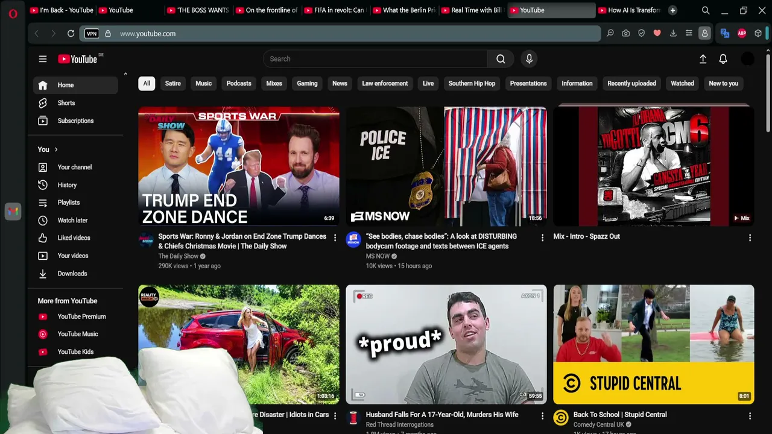The width and height of the screenshot is (772, 434).
Task: Open the search-in-tabs magnifier
Action: 706,10
